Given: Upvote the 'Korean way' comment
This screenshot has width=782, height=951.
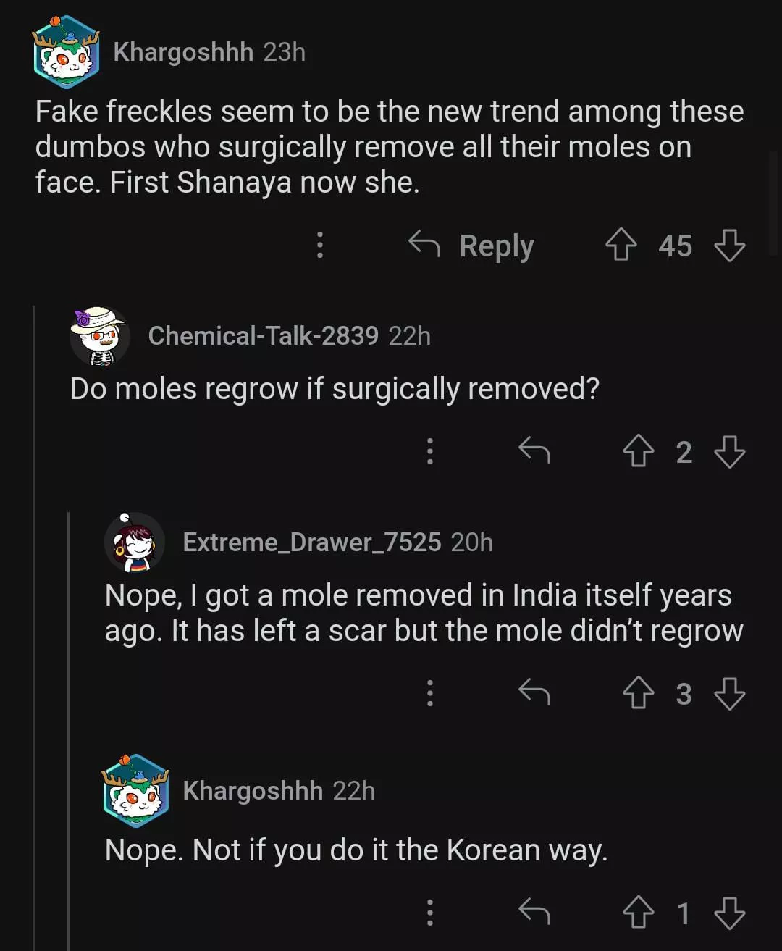Looking at the screenshot, I should (638, 913).
